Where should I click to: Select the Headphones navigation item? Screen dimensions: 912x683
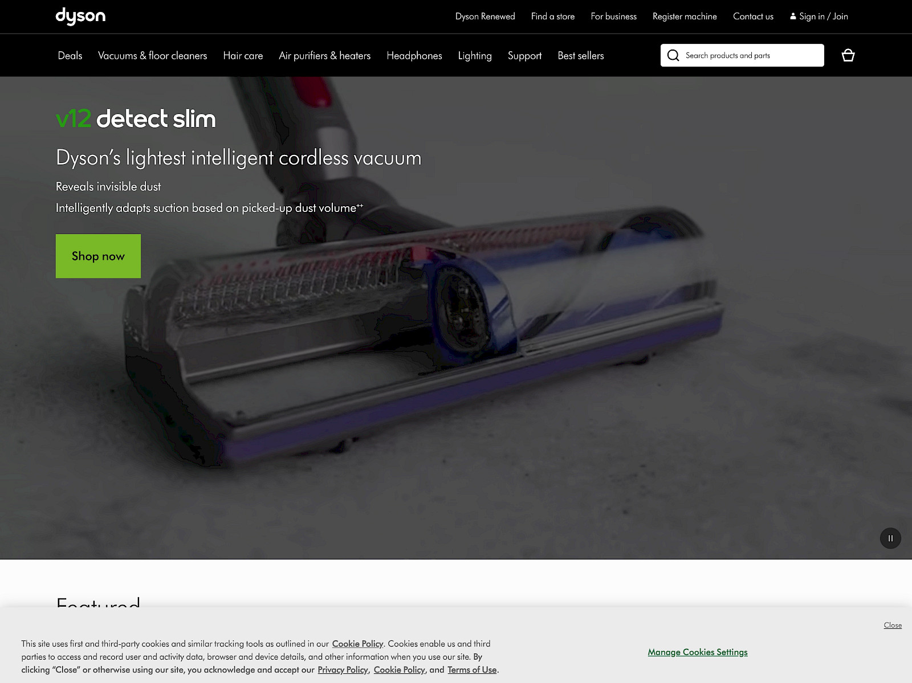[414, 55]
